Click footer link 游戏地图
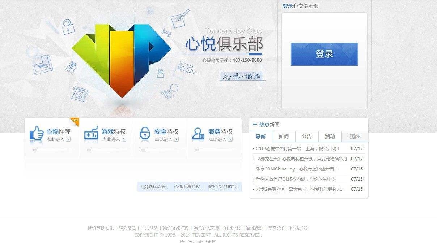The height and width of the screenshot is (243, 437). [x=233, y=228]
